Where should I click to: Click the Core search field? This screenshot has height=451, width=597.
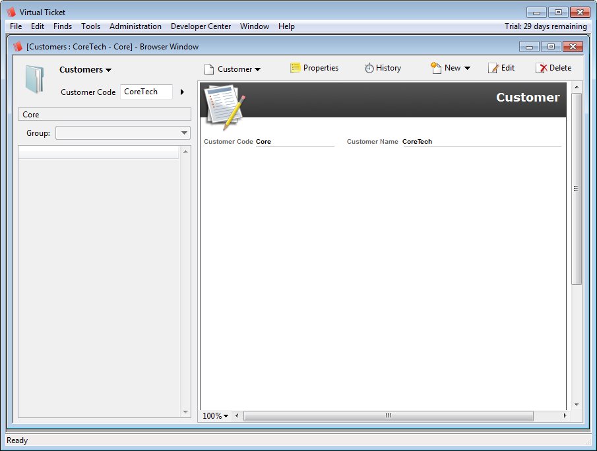tap(104, 115)
